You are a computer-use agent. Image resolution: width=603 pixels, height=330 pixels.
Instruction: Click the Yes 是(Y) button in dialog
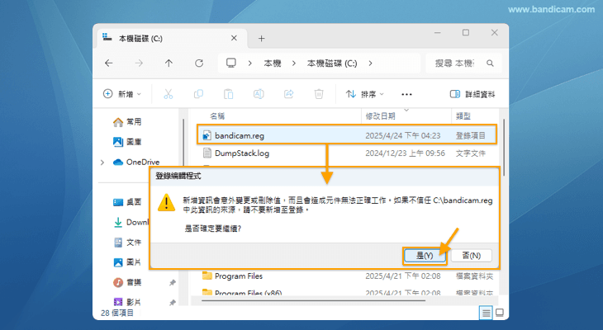[425, 256]
